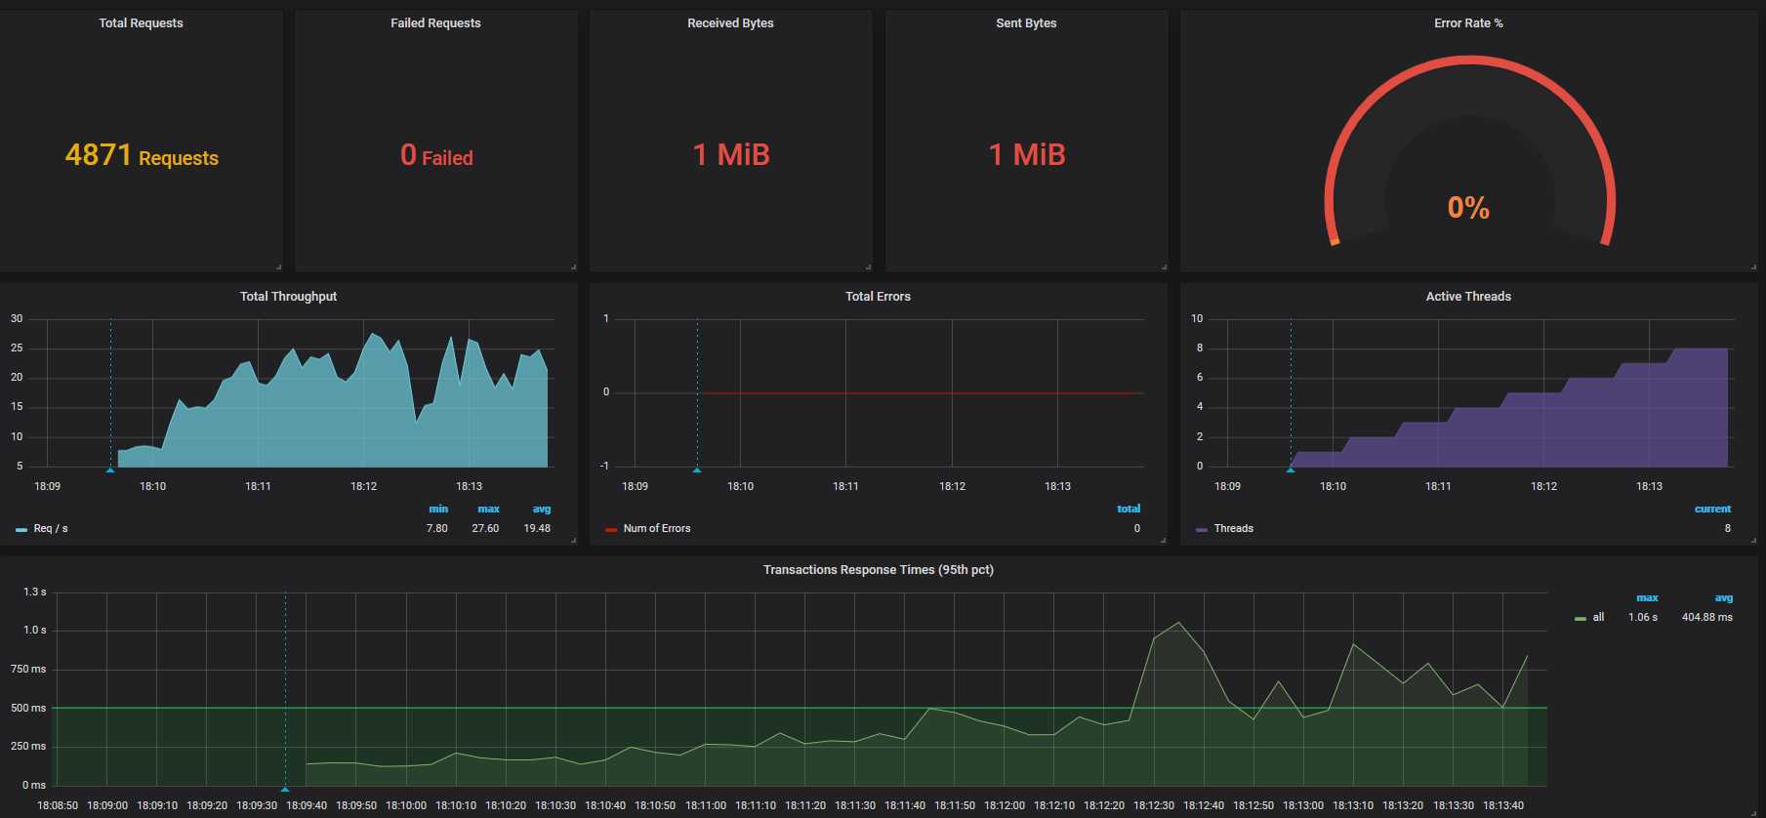The width and height of the screenshot is (1766, 818).
Task: Click the resize handle of the Total Throughput panel
Action: [x=573, y=540]
